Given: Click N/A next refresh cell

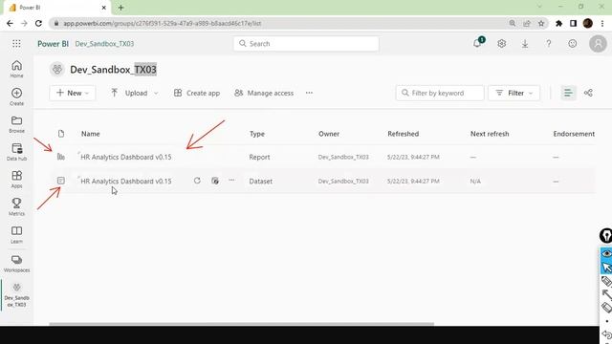Looking at the screenshot, I should click(475, 181).
